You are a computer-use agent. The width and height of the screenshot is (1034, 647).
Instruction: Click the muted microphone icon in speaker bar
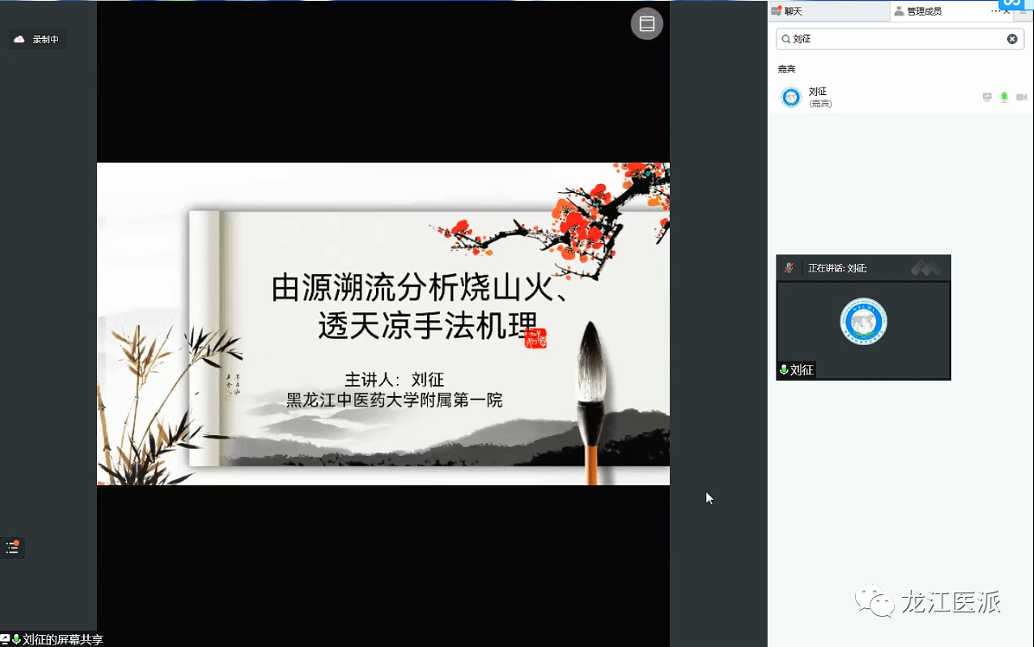click(788, 268)
